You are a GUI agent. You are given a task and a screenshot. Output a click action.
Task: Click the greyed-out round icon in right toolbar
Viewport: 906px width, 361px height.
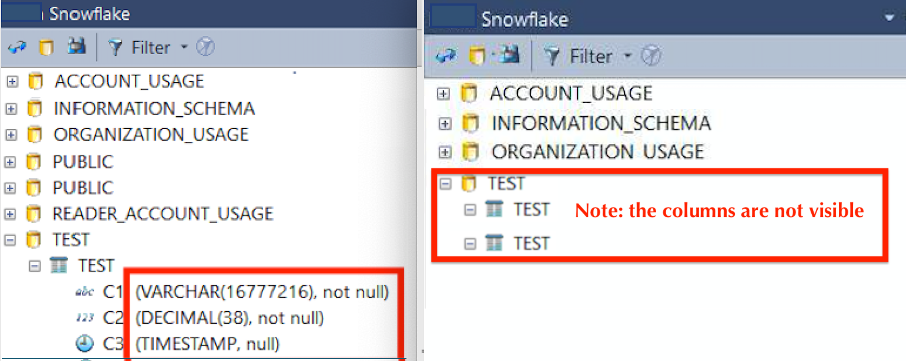click(651, 56)
